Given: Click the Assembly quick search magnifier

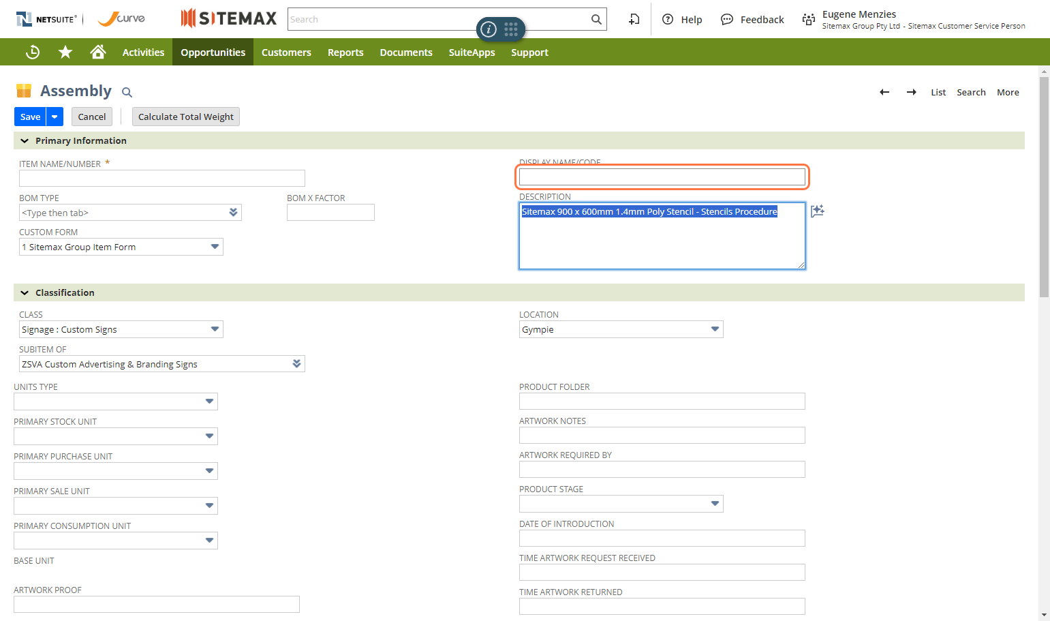Looking at the screenshot, I should point(127,92).
